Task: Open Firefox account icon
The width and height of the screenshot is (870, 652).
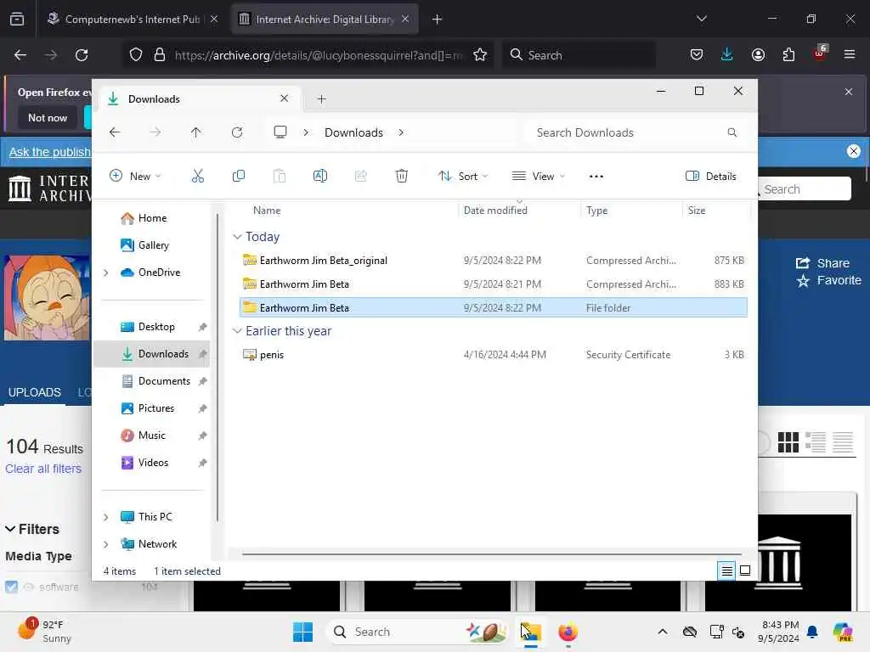Action: 758,55
